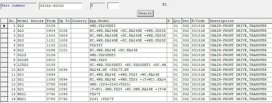Click row 12 From value 1093
The width and height of the screenshot is (272, 103).
pos(52,79)
